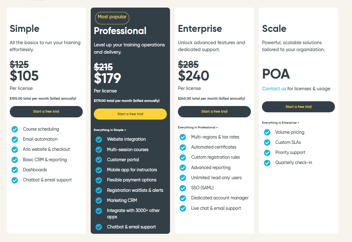Click the checkmark icon next to Website integration
Viewport: 352px width, 242px height.
click(99, 139)
